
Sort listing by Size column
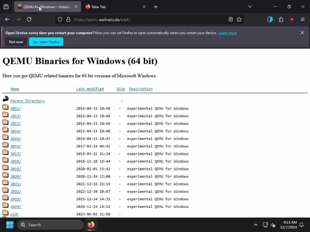coord(121,89)
